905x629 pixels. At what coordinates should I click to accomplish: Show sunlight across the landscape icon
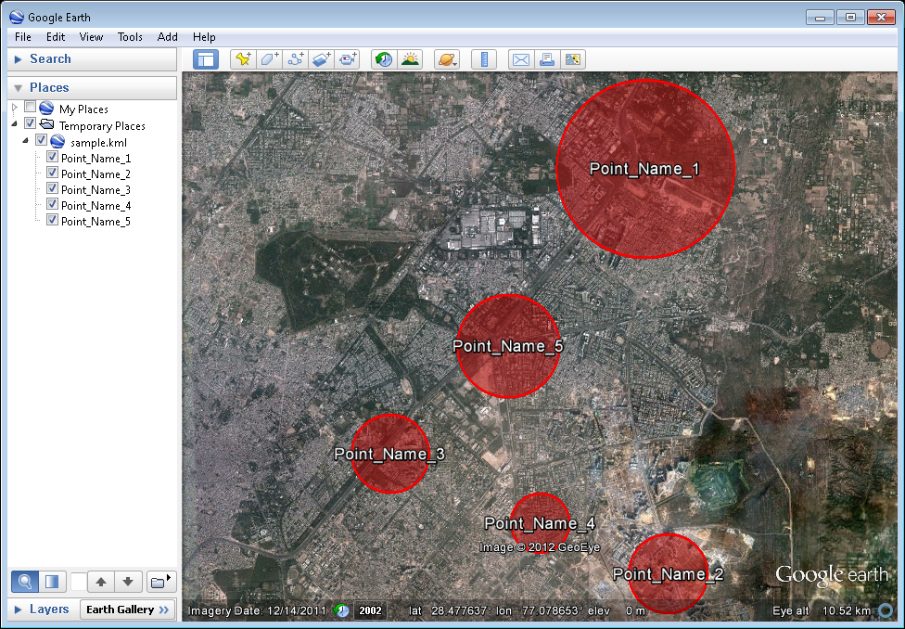pos(410,59)
